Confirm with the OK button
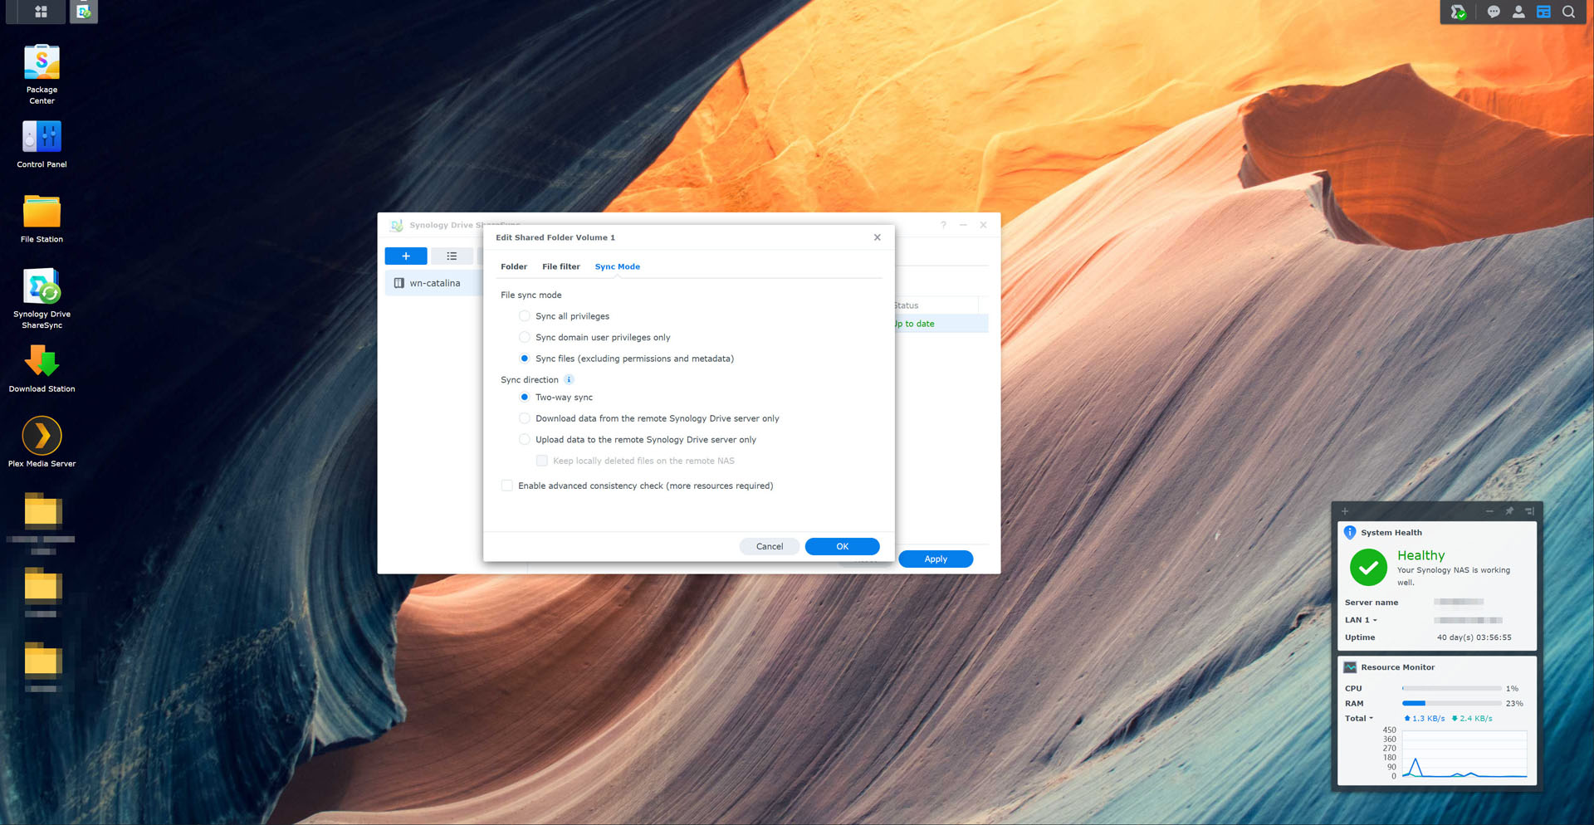The width and height of the screenshot is (1594, 825). [842, 546]
